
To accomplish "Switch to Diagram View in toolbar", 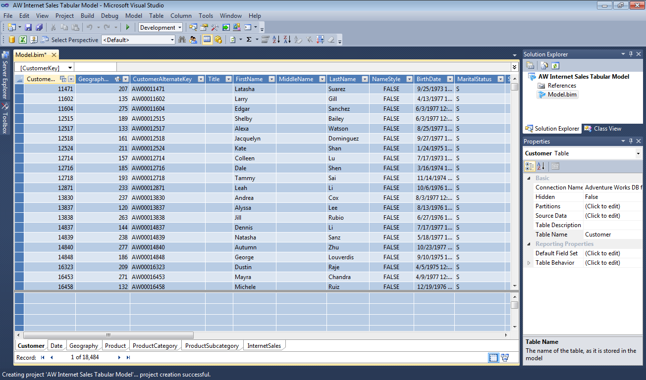I will coord(218,40).
